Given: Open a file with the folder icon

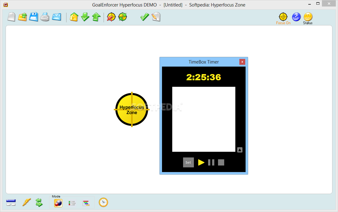Looking at the screenshot, I should [x=22, y=17].
